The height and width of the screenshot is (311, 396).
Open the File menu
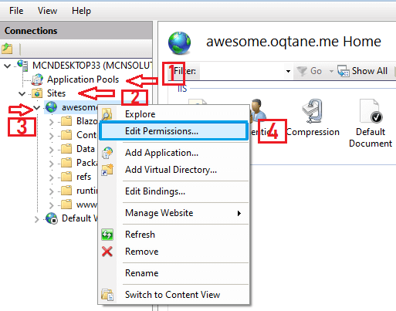[x=16, y=11]
